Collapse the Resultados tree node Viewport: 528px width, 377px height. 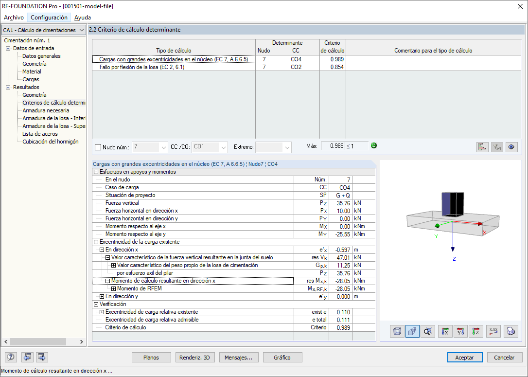tap(8, 87)
